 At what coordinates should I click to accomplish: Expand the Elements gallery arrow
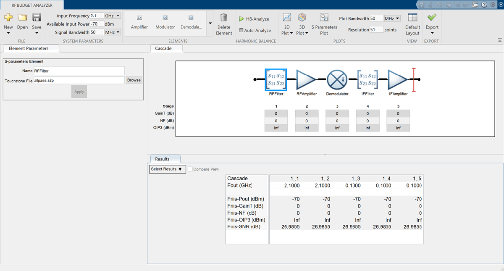[210, 24]
